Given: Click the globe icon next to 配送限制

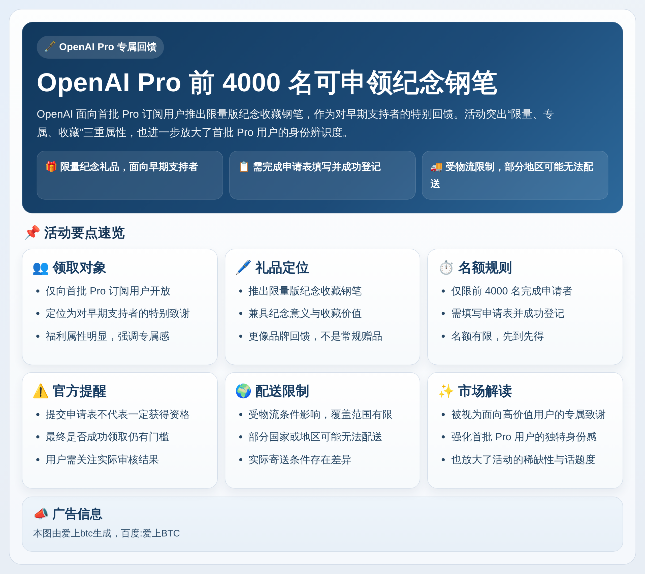Looking at the screenshot, I should point(243,391).
